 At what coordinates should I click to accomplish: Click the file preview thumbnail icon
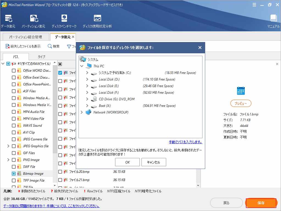click(x=241, y=90)
